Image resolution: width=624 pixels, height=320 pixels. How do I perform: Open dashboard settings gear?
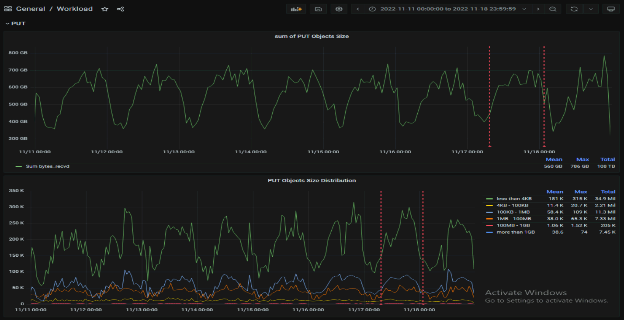pos(339,9)
